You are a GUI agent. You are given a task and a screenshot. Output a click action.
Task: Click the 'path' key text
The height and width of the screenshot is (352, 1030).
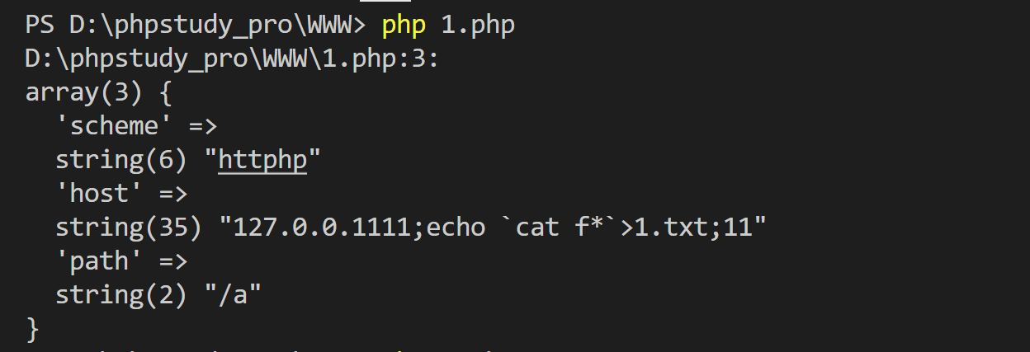point(99,261)
